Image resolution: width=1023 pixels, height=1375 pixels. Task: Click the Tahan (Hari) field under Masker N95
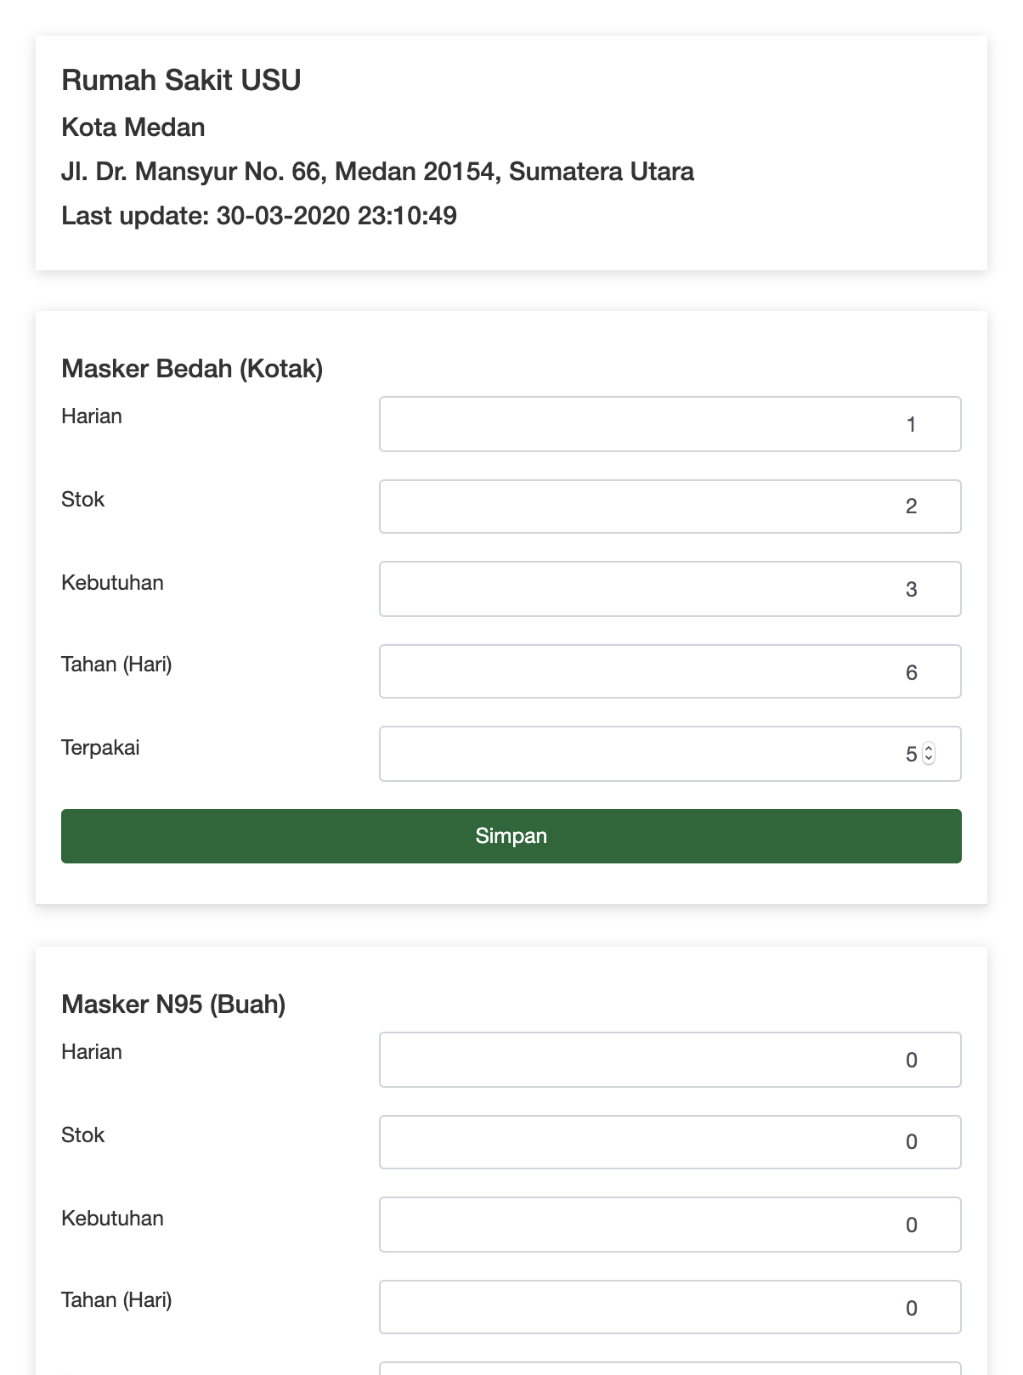(x=670, y=1307)
